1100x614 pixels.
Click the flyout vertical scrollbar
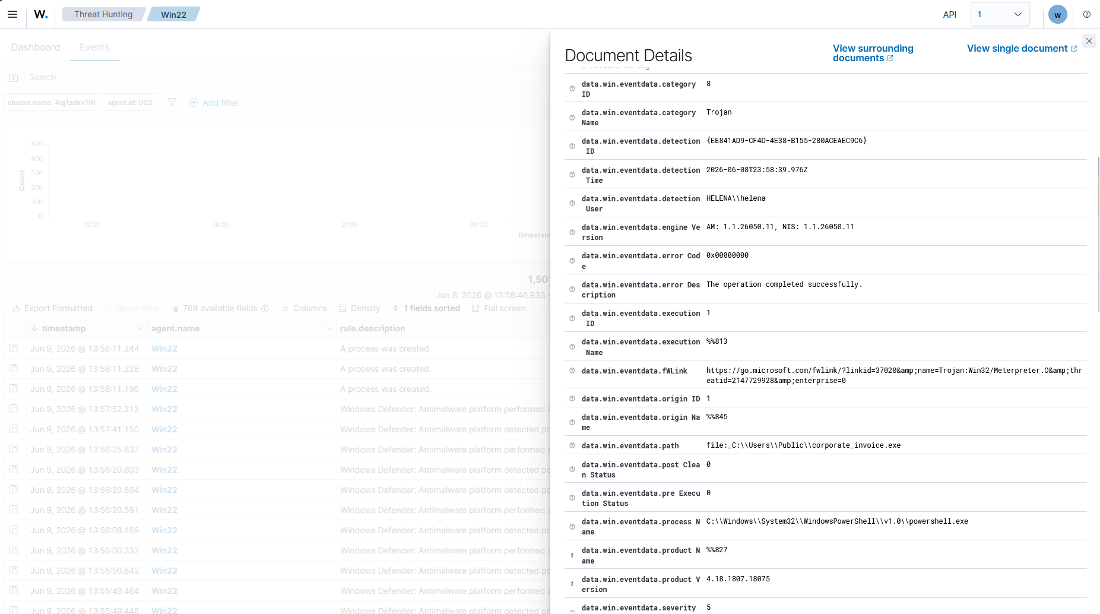(x=1098, y=234)
